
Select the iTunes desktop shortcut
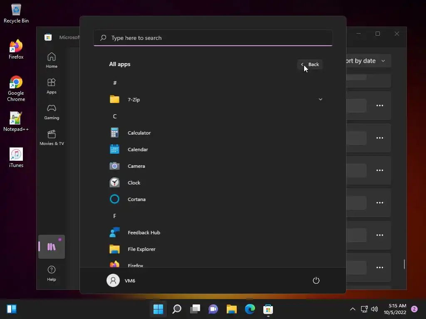click(16, 157)
